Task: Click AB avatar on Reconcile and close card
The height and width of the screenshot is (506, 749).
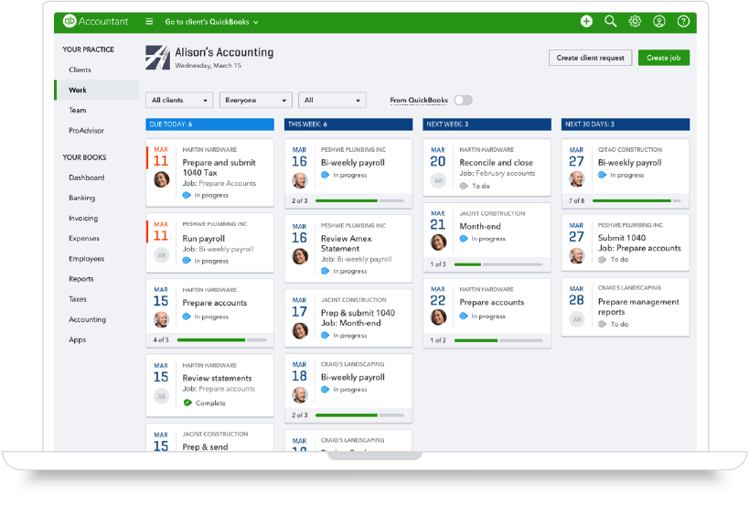Action: (438, 180)
